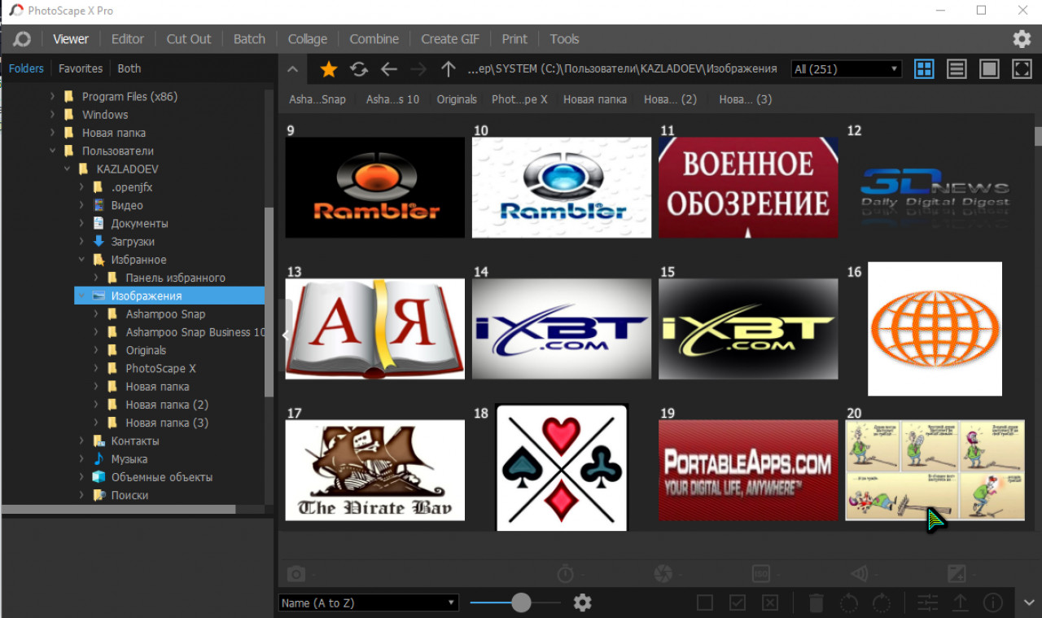Click the ISO info icon
The image size is (1042, 618).
pyautogui.click(x=761, y=574)
